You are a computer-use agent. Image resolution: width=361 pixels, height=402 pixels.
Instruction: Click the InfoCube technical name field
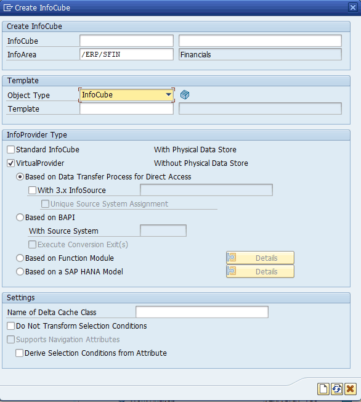(x=126, y=41)
